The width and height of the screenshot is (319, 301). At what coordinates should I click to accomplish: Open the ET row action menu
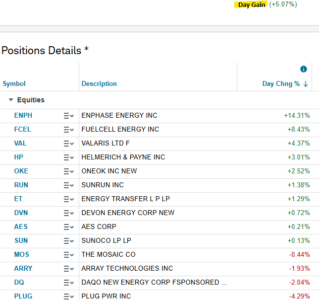click(x=68, y=199)
